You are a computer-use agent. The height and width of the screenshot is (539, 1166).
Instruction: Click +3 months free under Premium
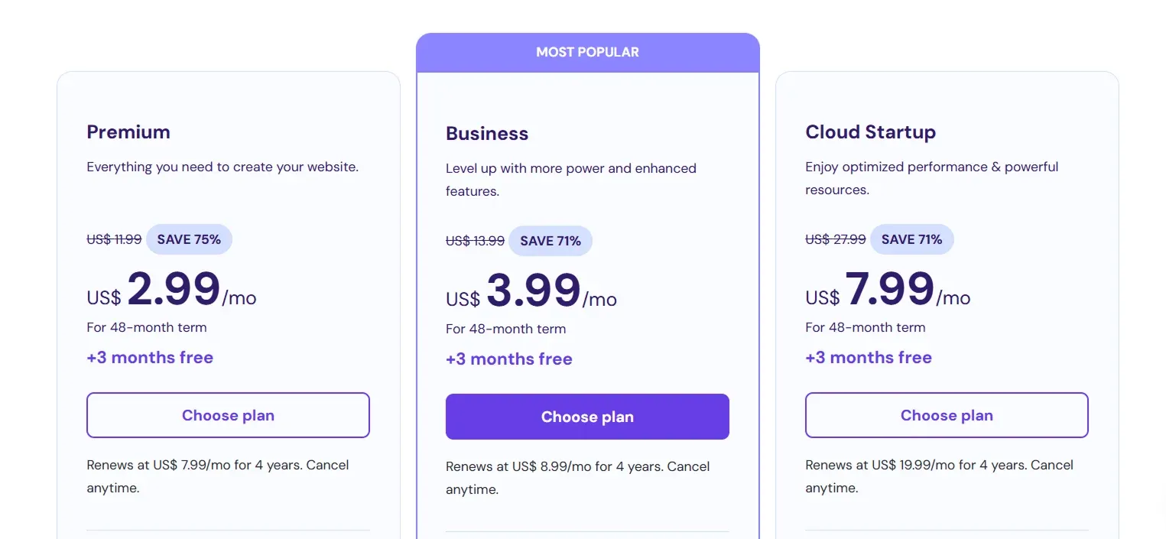click(x=150, y=357)
